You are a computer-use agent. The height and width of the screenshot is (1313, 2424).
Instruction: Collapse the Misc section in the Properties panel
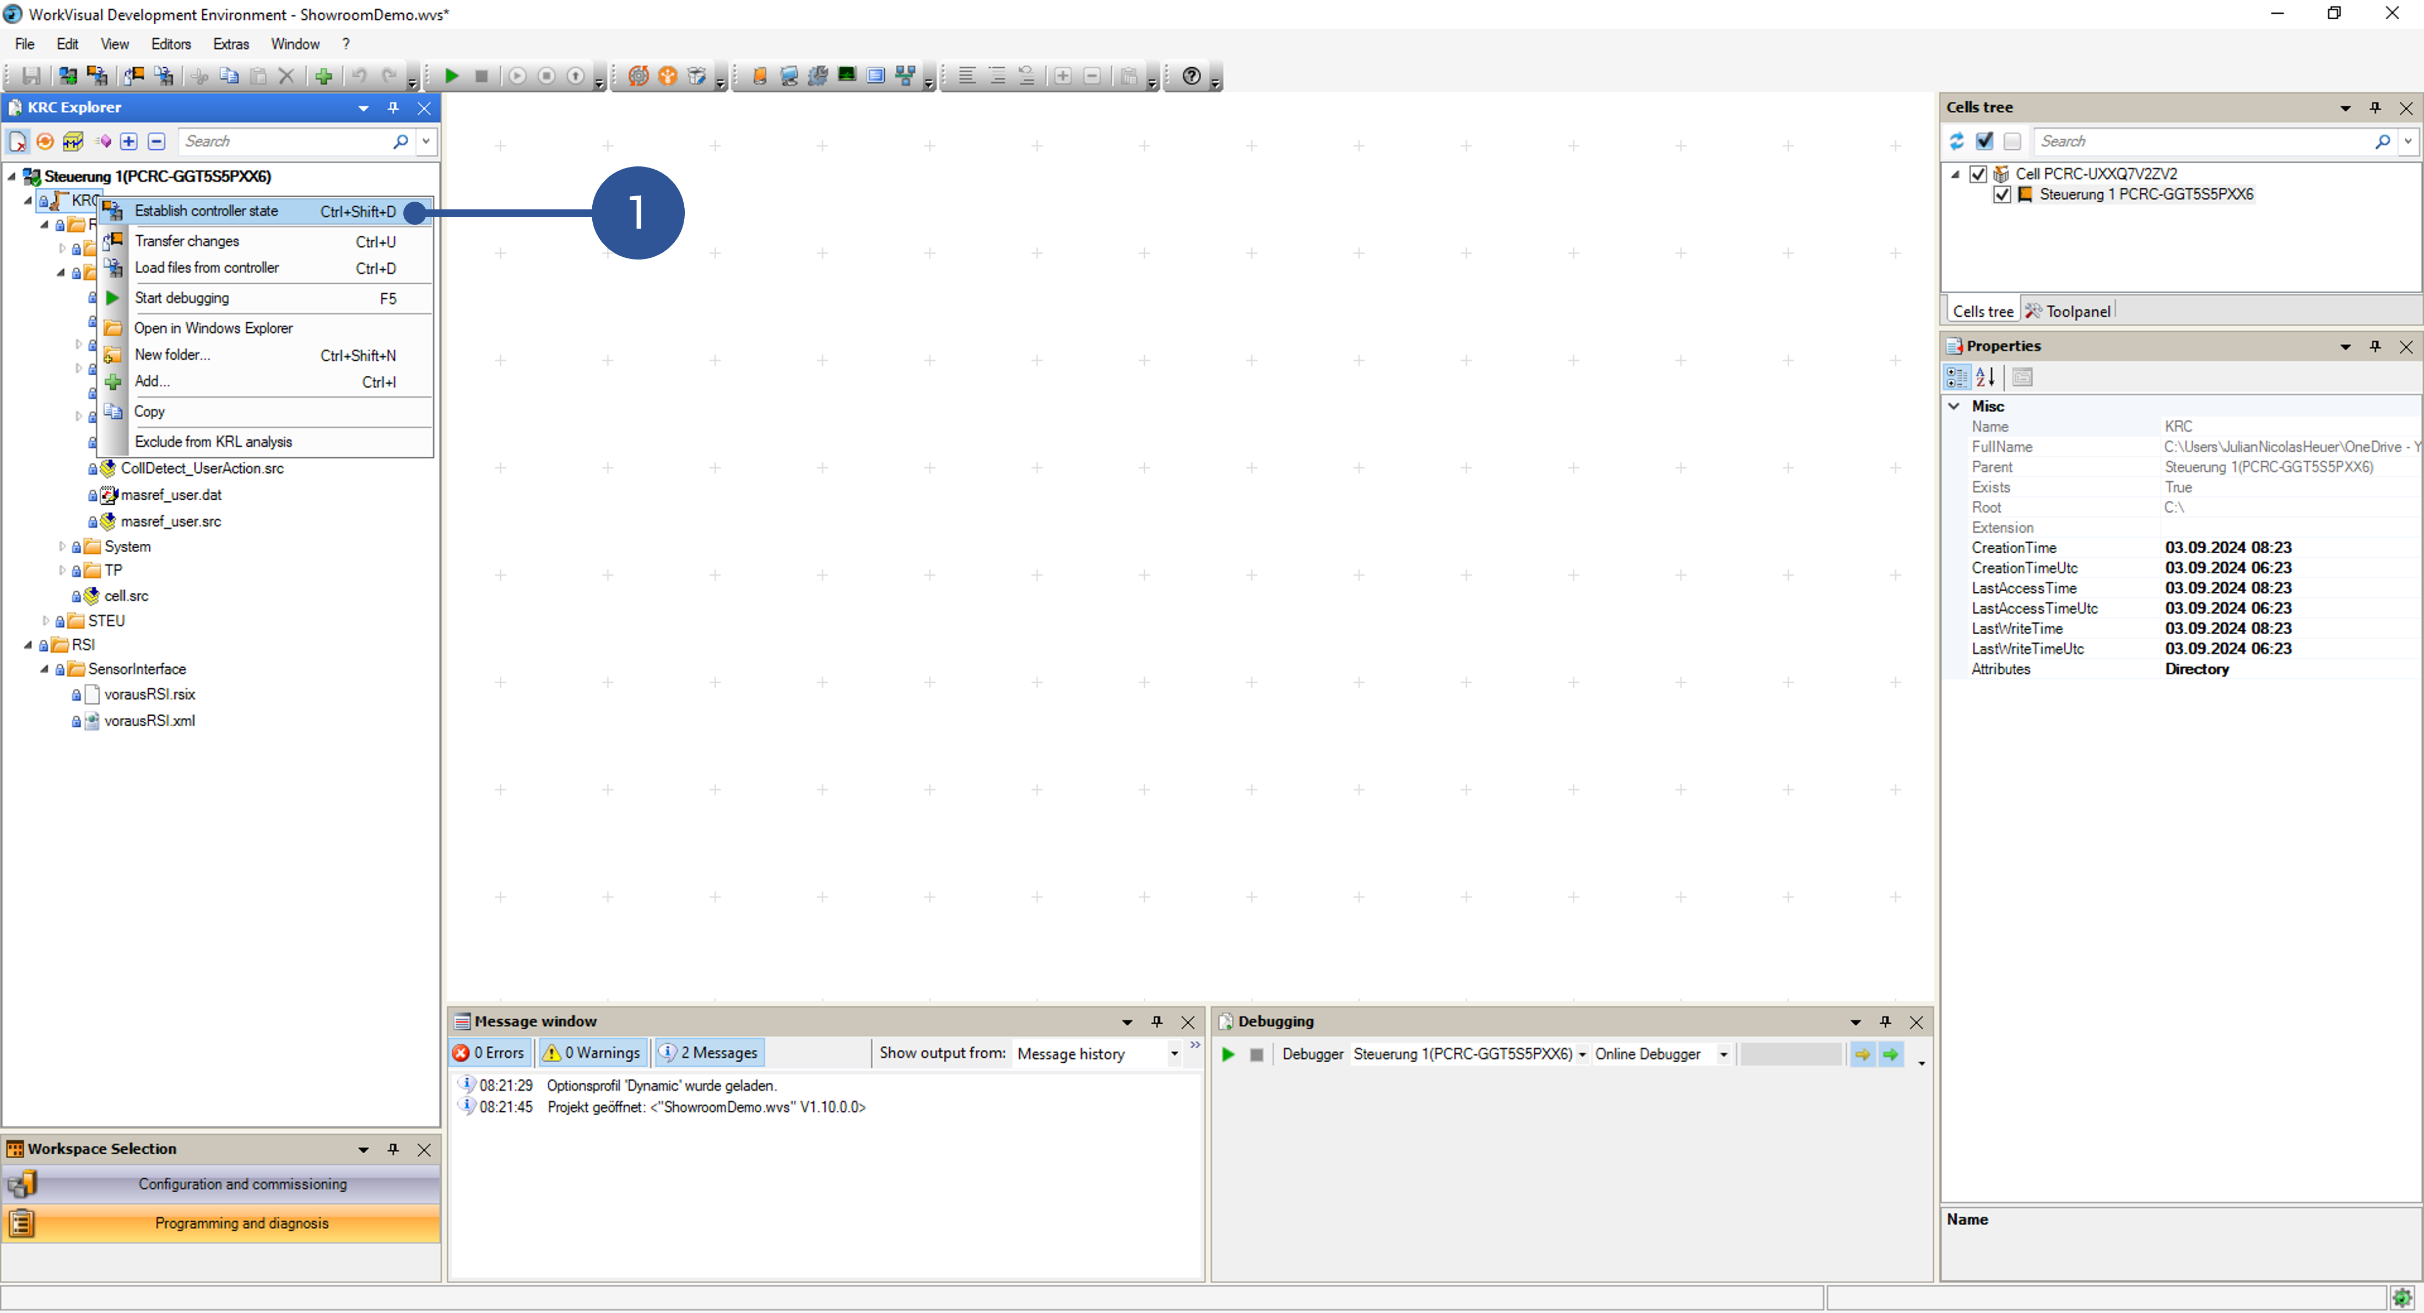[x=1955, y=406]
